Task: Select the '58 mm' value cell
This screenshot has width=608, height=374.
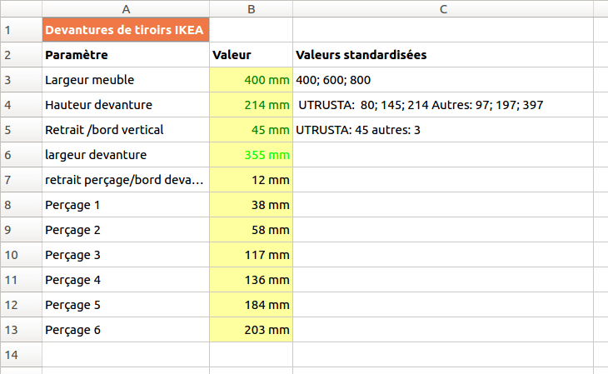Action: coord(251,230)
